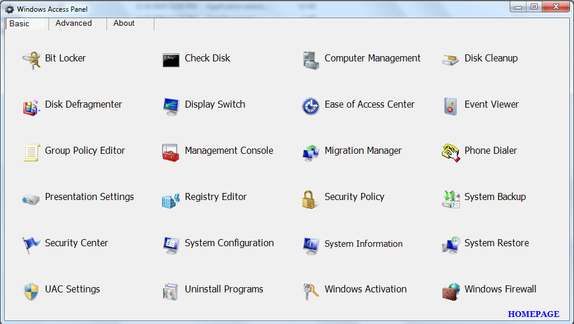The image size is (574, 324).
Task: Click the Display Switch monitor icon
Action: pyautogui.click(x=171, y=106)
